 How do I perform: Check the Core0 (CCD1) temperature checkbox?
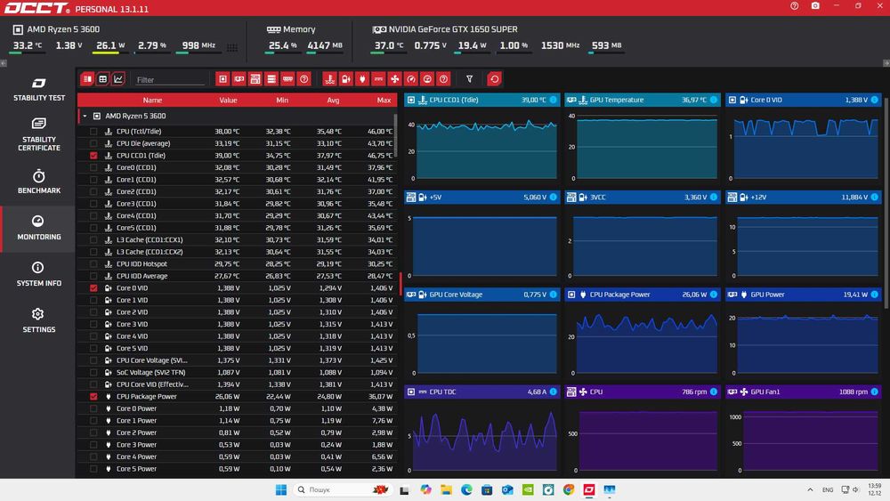tap(93, 167)
